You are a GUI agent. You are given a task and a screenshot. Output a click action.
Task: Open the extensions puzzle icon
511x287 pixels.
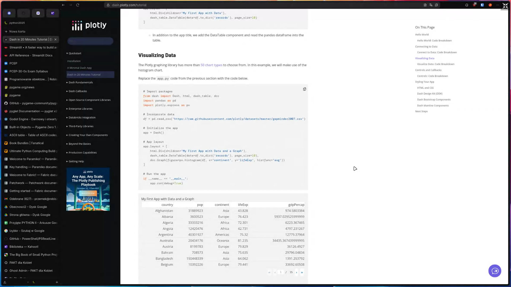(467, 5)
